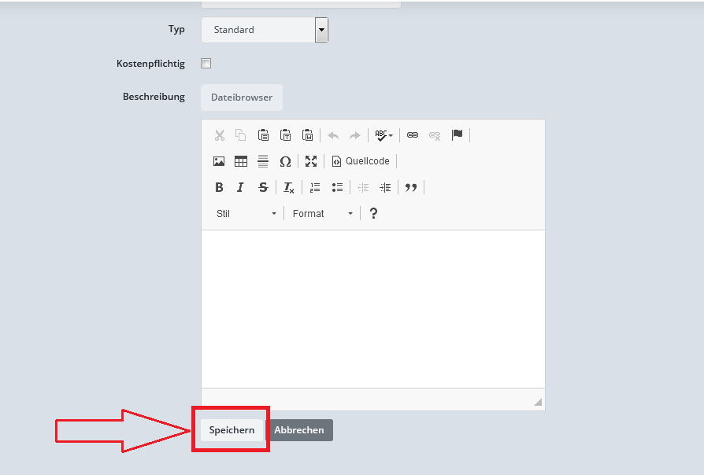704x475 pixels.
Task: Click the Cut scissors icon
Action: (219, 135)
